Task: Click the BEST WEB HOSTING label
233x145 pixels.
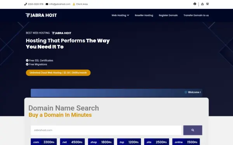Action: (x=38, y=33)
